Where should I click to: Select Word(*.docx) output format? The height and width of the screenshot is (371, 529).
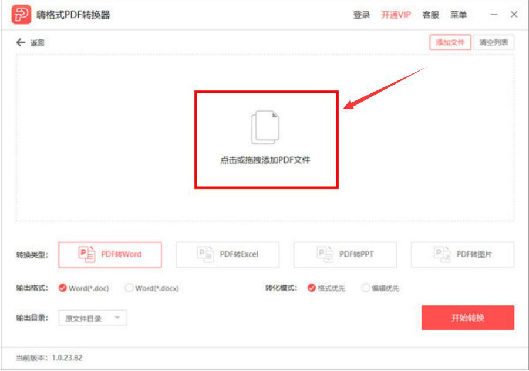click(x=129, y=288)
